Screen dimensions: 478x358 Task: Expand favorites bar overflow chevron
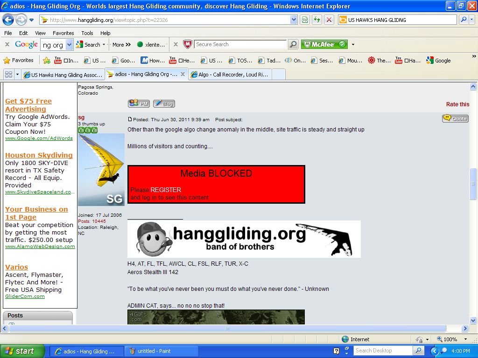coord(474,56)
